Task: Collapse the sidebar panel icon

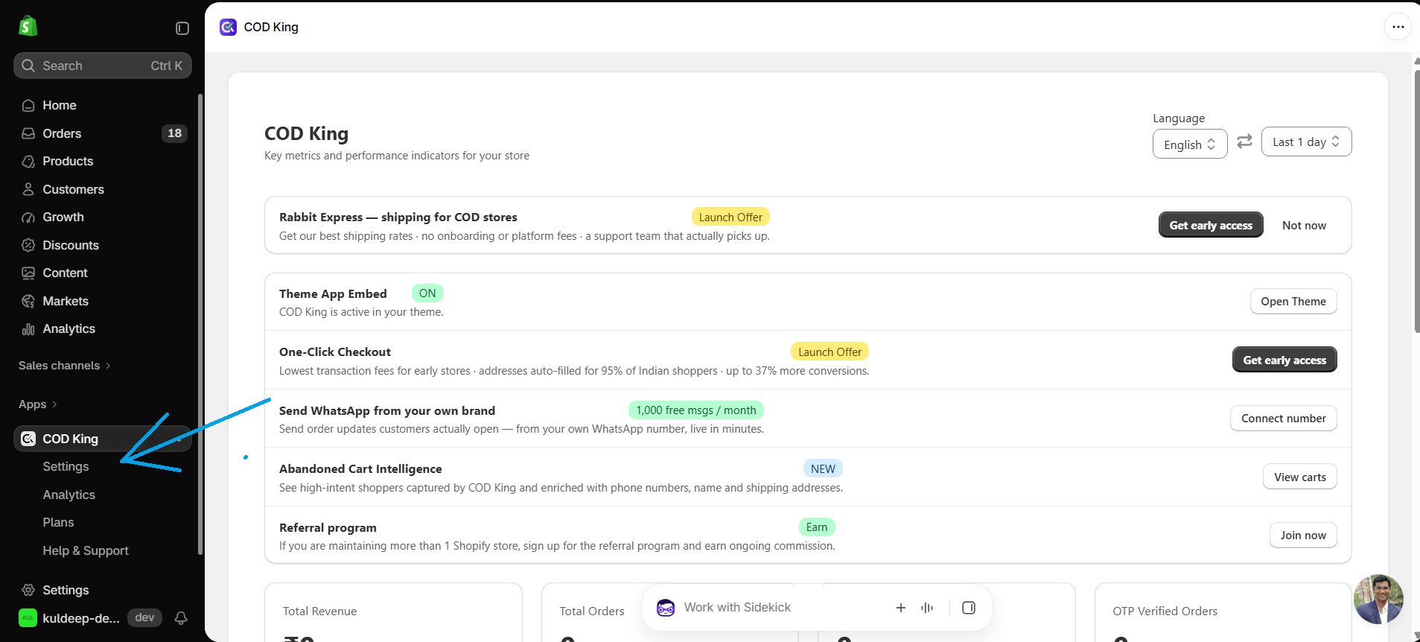Action: (182, 28)
